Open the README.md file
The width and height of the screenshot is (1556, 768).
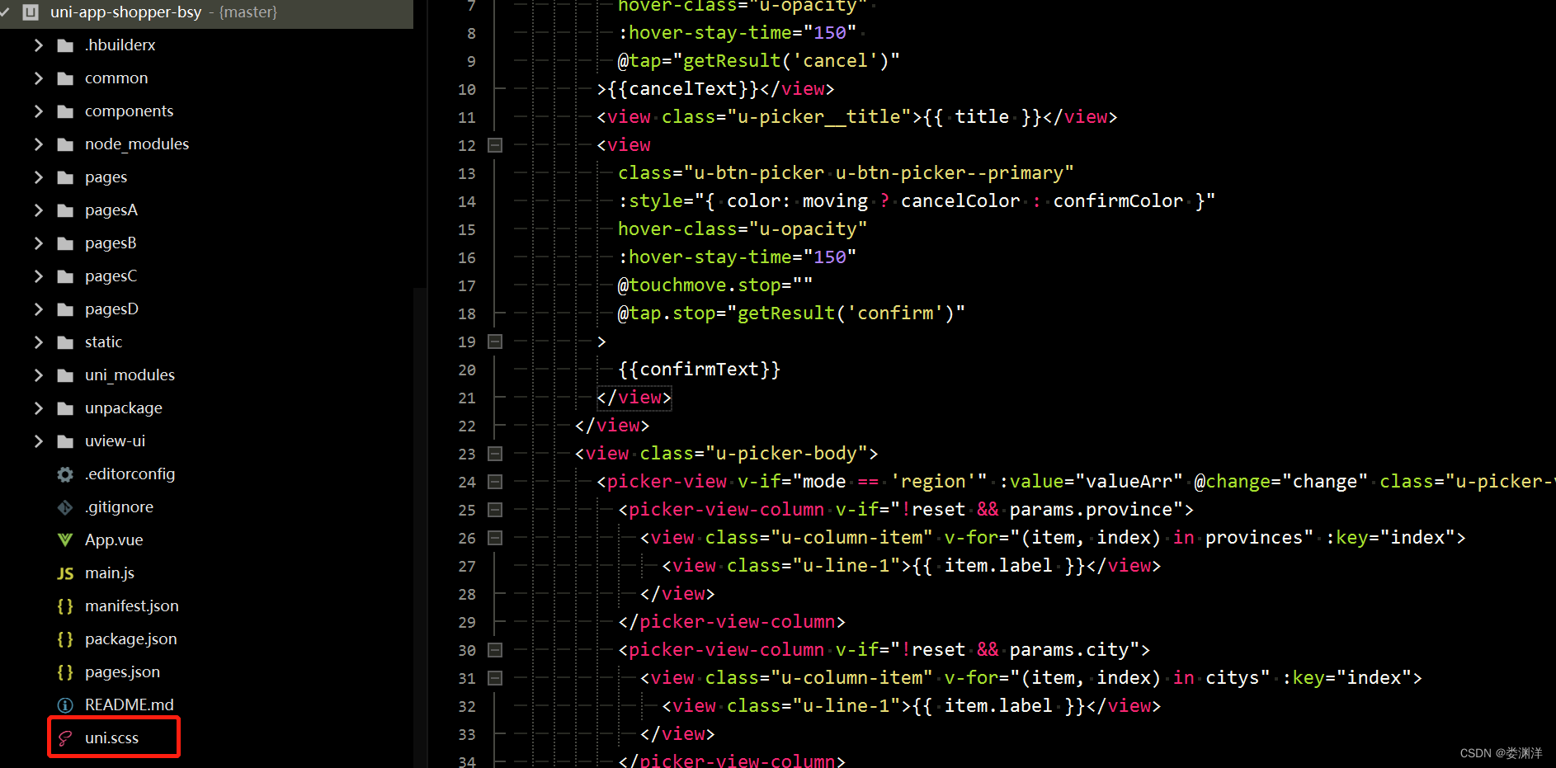(x=130, y=705)
